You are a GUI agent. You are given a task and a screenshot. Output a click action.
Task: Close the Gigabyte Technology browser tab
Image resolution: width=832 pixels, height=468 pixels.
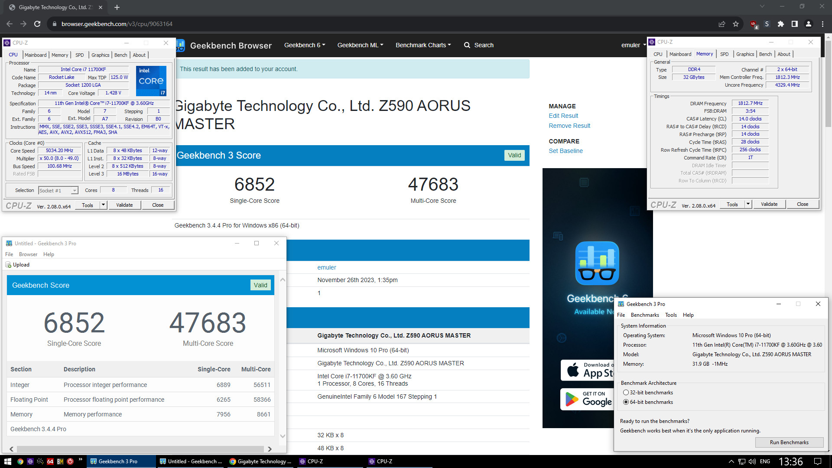click(101, 7)
